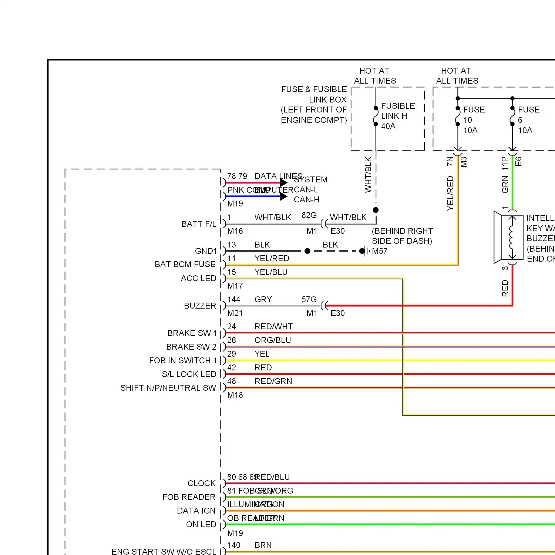
Task: Click the 'M17' connector label
Action: [235, 286]
